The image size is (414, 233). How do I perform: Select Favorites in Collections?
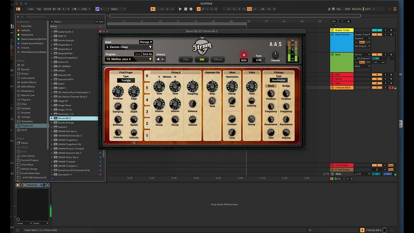(x=27, y=26)
